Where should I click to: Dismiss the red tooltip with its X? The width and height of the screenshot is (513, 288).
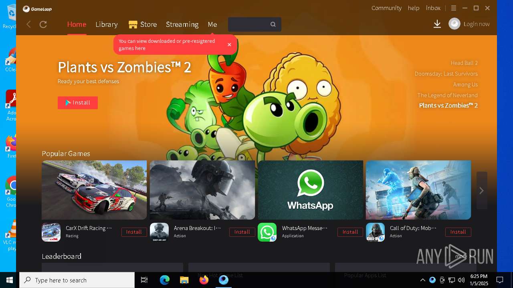point(229,44)
